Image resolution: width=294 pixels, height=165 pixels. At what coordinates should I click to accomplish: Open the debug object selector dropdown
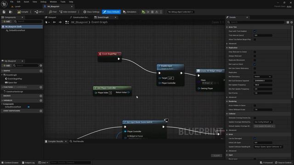point(181,12)
